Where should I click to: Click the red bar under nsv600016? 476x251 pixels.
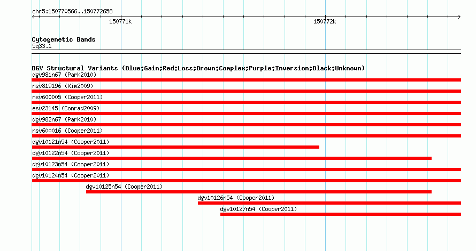[x=246, y=136]
